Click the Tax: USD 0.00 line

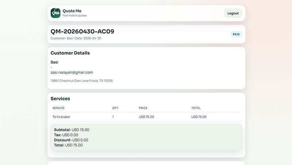click(x=66, y=135)
